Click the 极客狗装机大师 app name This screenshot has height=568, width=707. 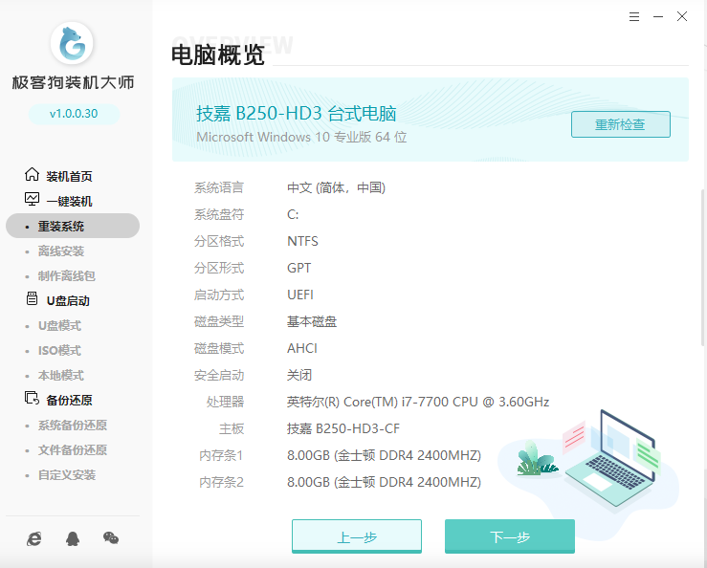point(73,82)
